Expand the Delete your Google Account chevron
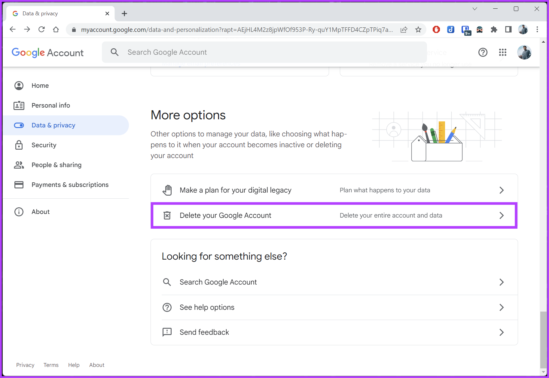The height and width of the screenshot is (378, 549). pos(502,215)
